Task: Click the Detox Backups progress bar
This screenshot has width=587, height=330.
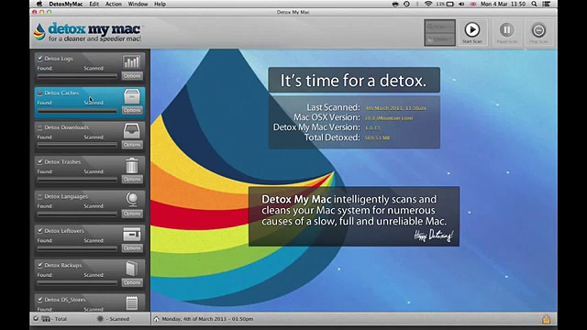Action: 77,283
